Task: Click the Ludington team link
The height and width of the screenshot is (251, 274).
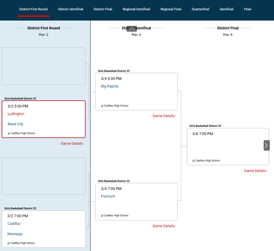Action: pyautogui.click(x=16, y=114)
